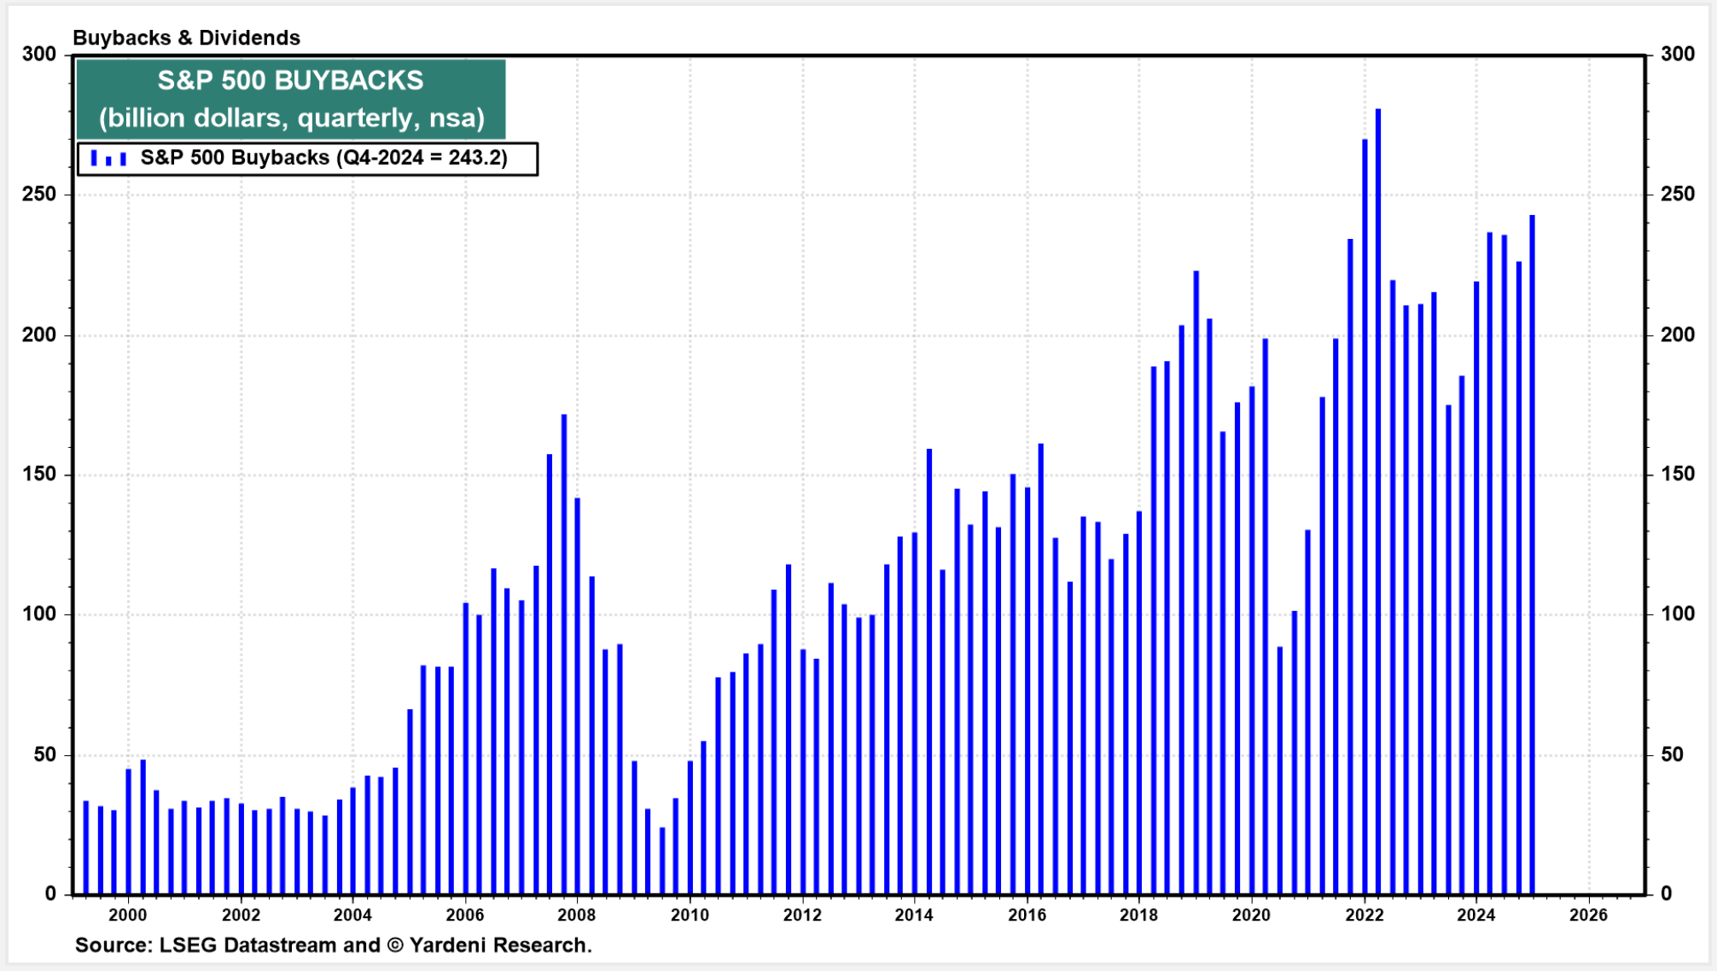Click the 2008 label on the x-axis

(x=577, y=916)
